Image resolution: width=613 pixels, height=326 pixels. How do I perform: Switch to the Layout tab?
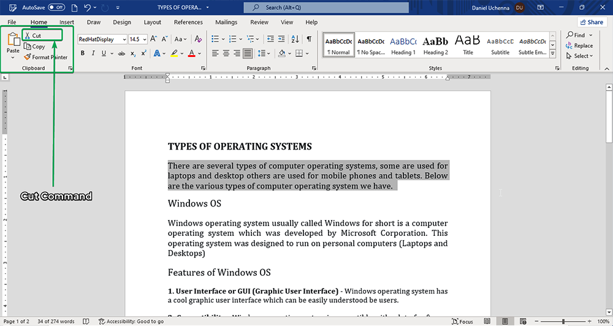[152, 22]
